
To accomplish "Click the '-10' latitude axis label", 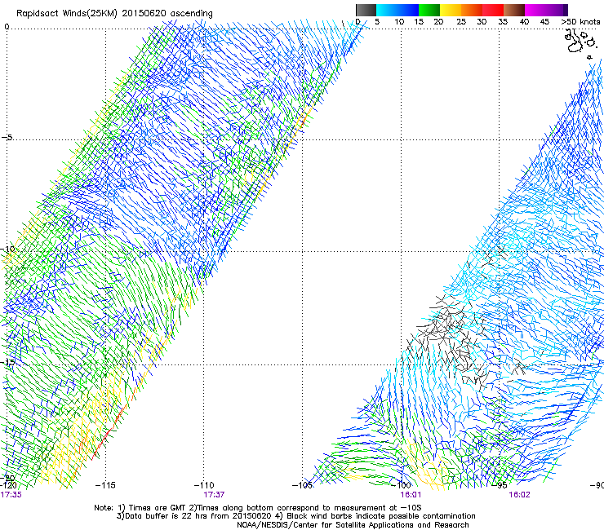I will click(x=8, y=249).
